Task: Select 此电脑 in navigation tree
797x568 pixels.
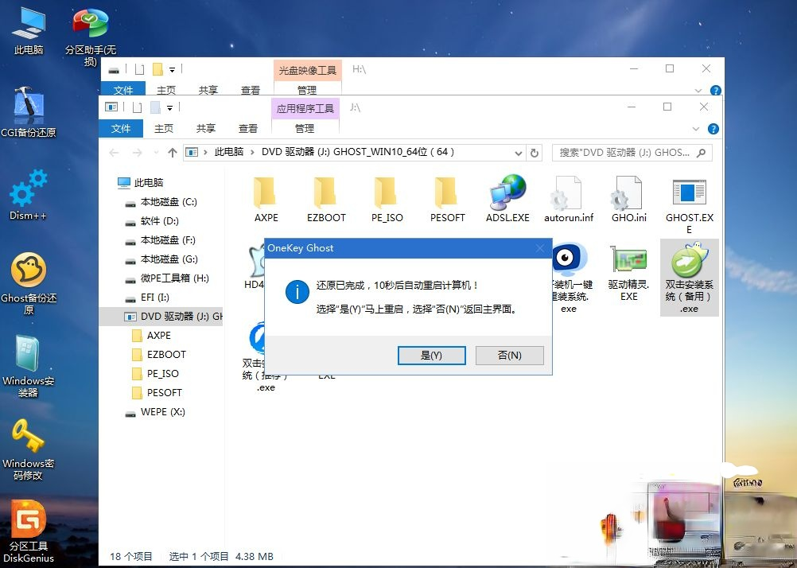Action: click(140, 182)
